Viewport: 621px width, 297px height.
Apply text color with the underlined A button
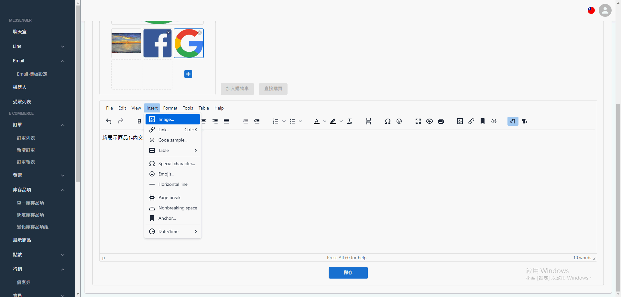pos(317,121)
